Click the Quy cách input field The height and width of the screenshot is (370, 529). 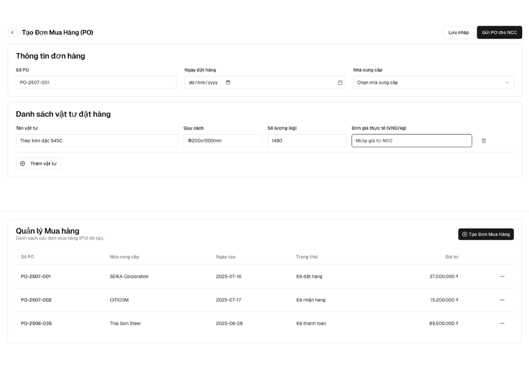click(x=223, y=141)
